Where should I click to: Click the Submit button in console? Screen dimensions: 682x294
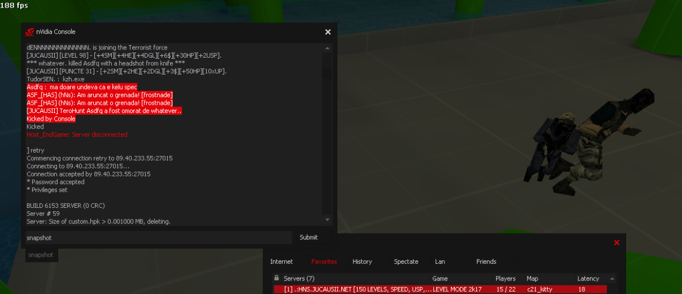(x=308, y=238)
